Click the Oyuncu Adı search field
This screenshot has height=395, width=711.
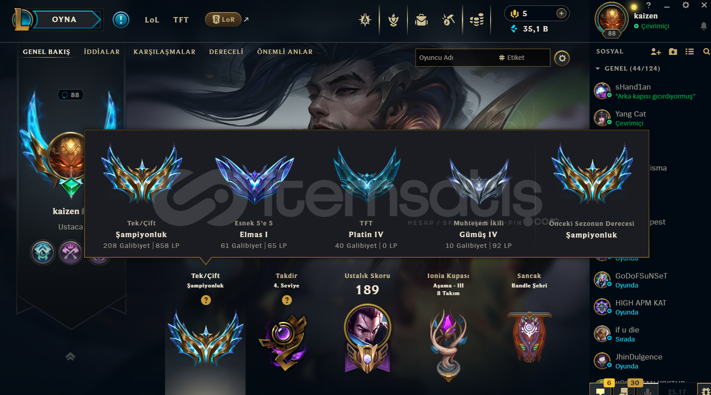click(x=456, y=58)
